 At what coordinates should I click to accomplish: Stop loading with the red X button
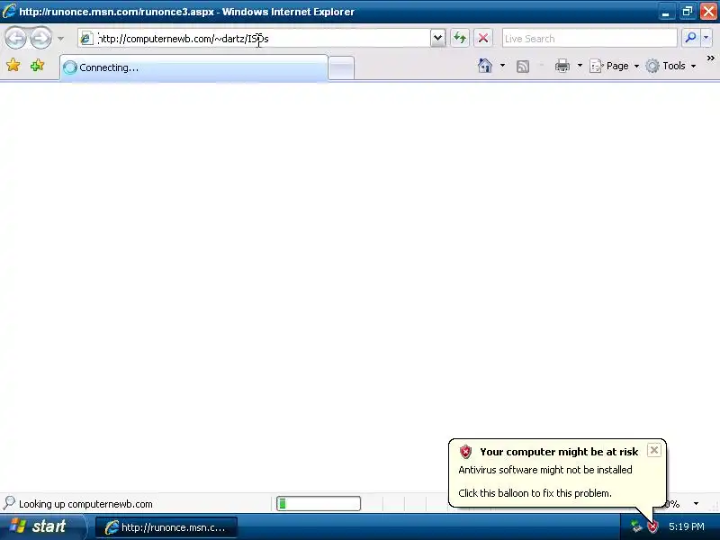click(483, 38)
